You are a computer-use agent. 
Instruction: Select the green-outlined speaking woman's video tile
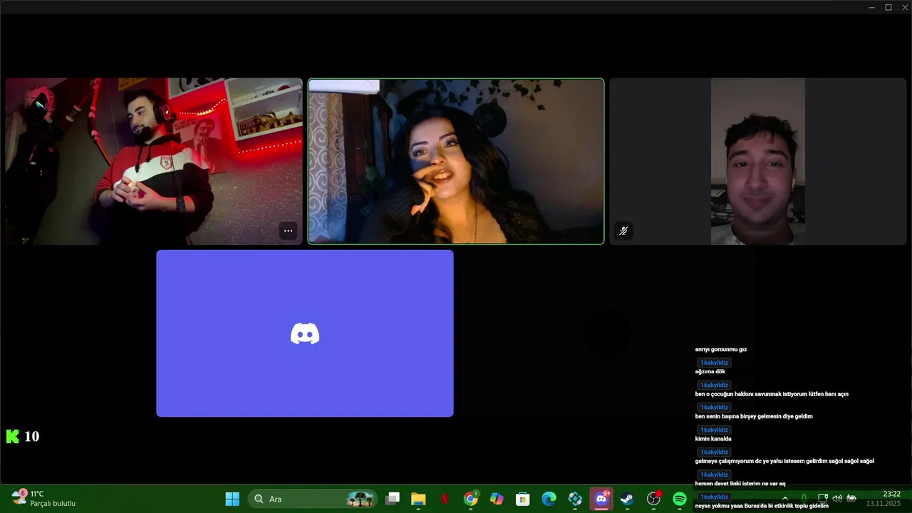(x=456, y=162)
